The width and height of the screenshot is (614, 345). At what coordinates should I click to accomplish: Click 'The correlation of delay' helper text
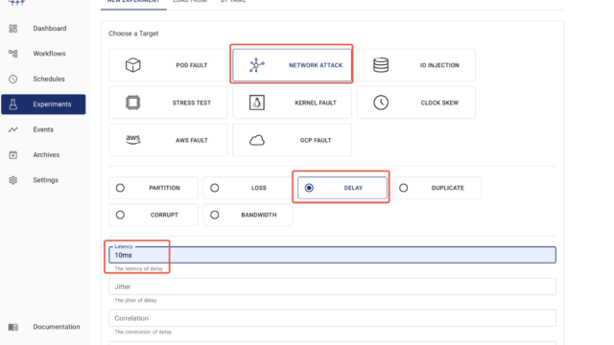click(143, 333)
